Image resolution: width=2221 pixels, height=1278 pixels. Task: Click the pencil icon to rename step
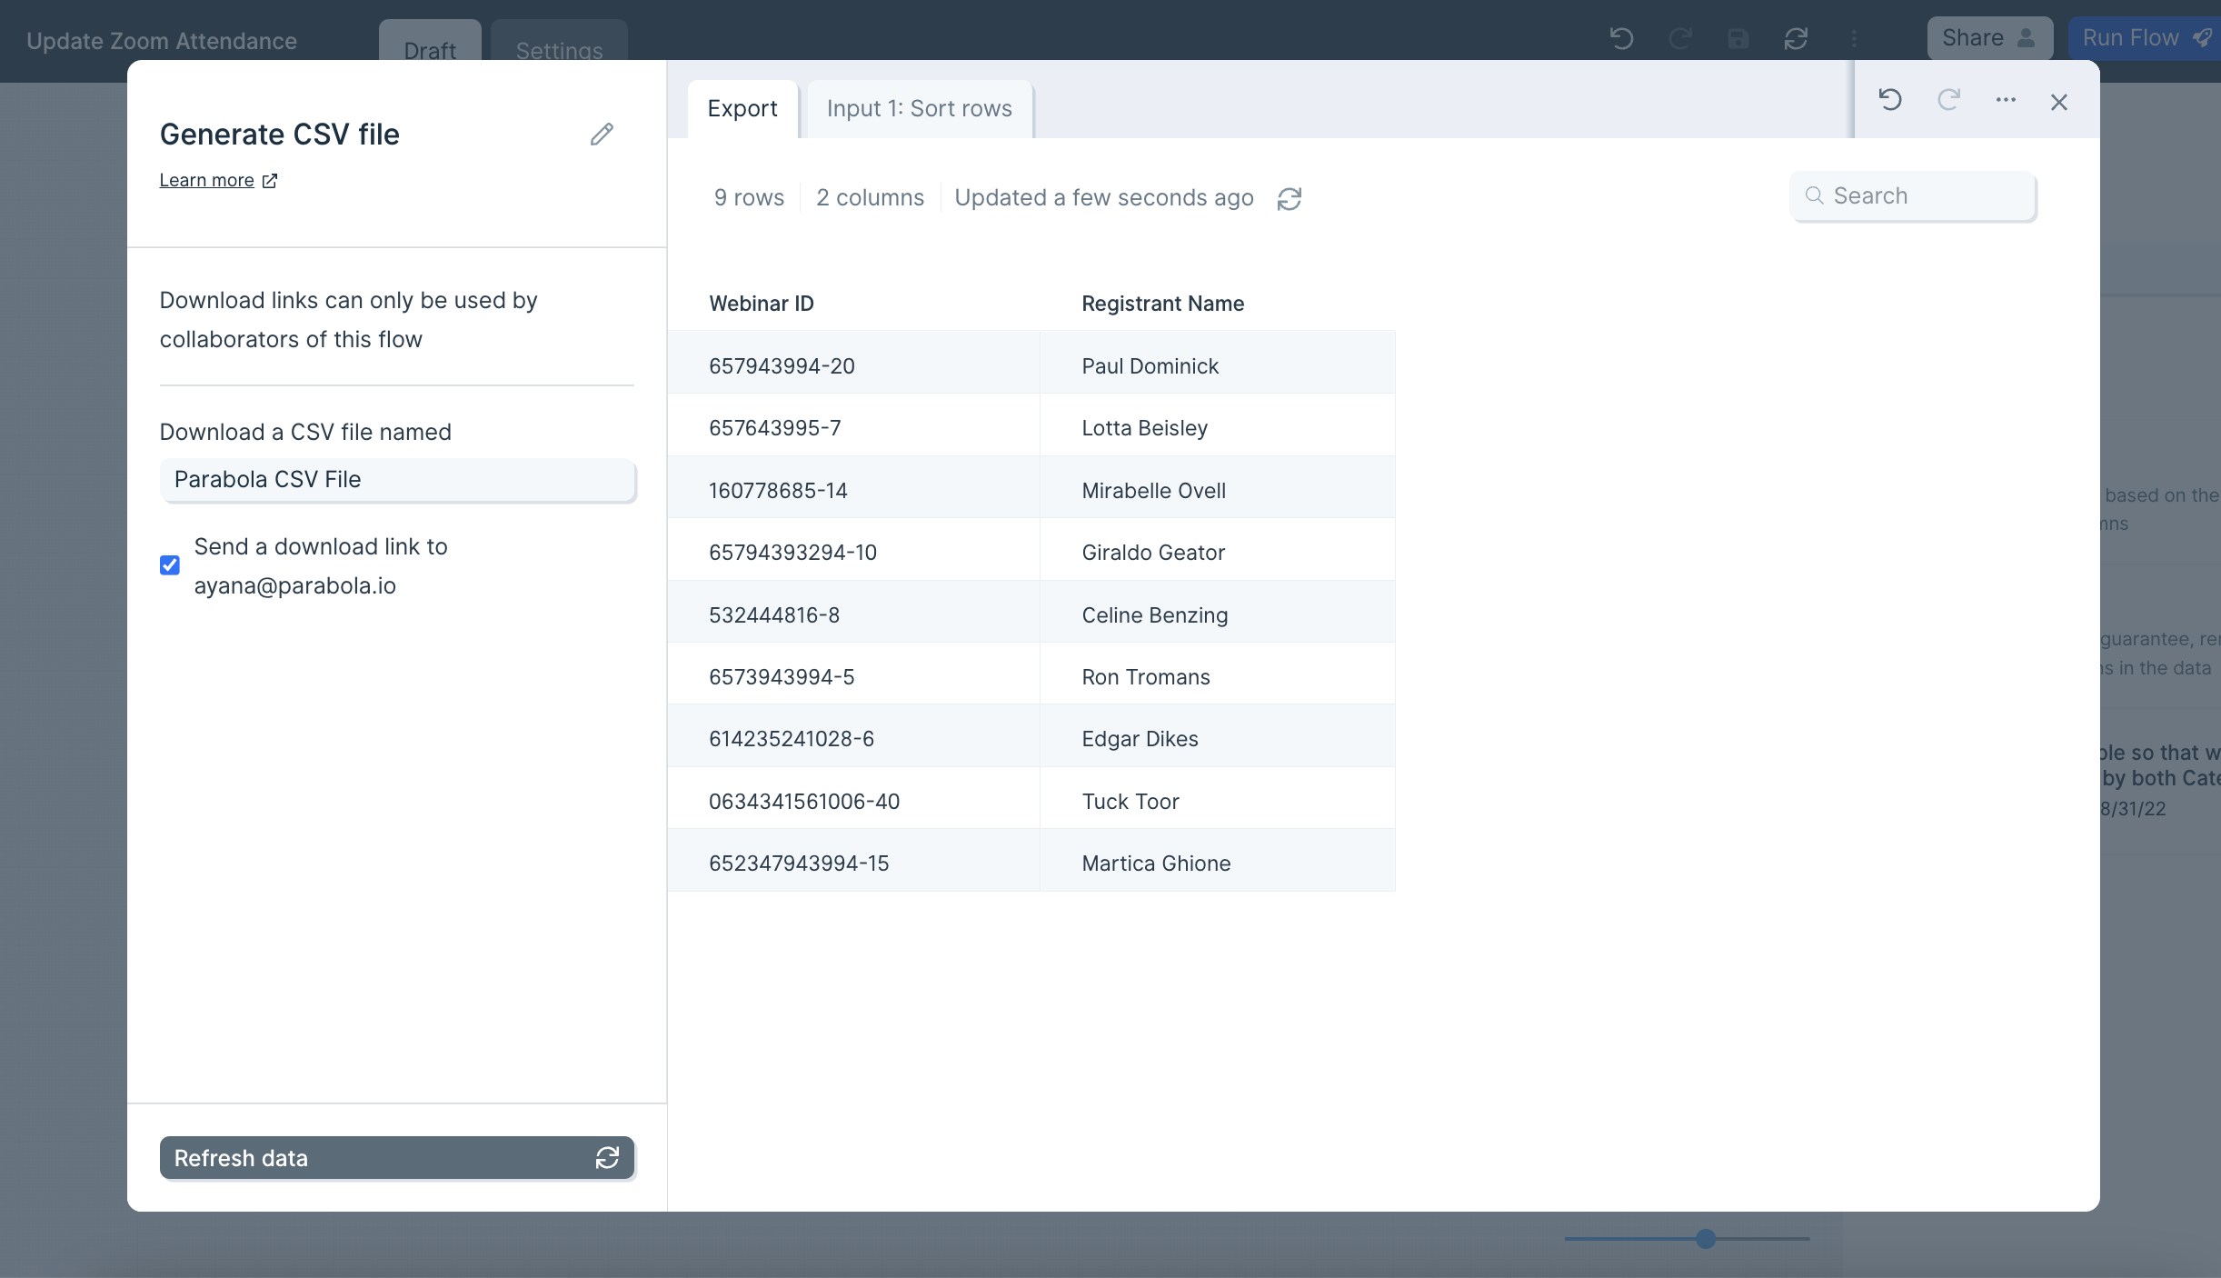coord(602,135)
